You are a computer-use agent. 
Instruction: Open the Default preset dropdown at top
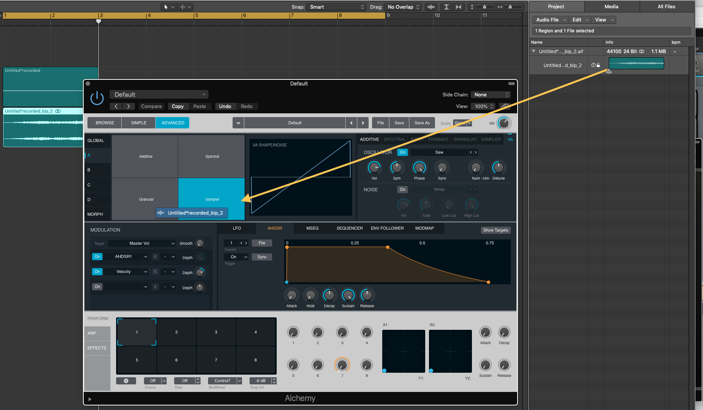159,94
